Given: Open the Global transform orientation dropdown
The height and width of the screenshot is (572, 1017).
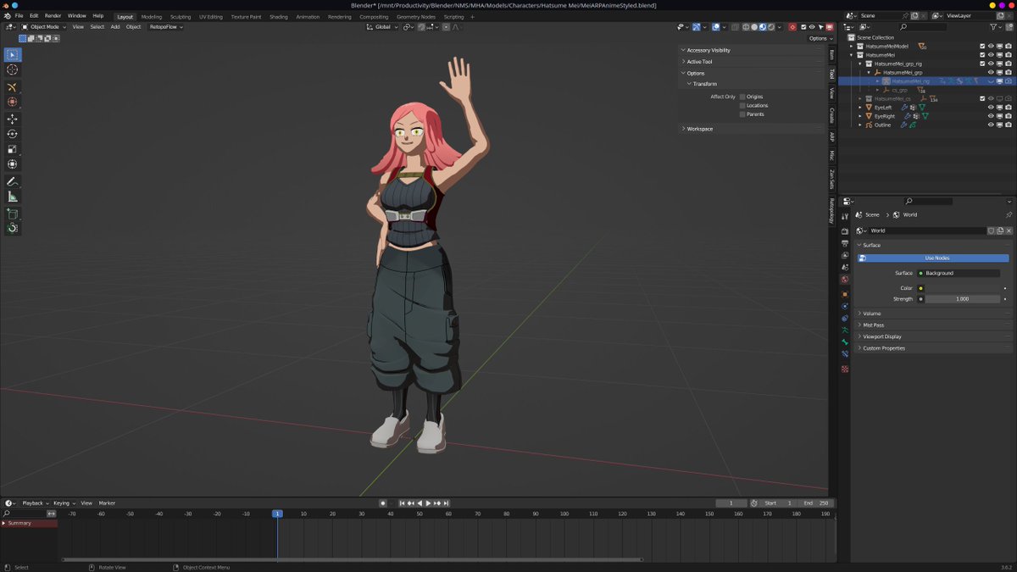Looking at the screenshot, I should point(383,27).
